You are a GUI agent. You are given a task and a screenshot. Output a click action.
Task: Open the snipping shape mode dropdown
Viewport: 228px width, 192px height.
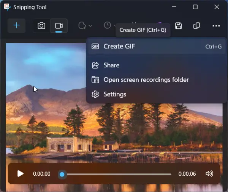[85, 26]
